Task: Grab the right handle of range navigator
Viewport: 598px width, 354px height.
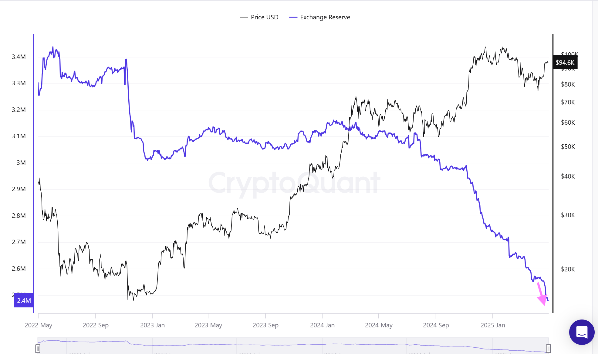Action: (548, 348)
